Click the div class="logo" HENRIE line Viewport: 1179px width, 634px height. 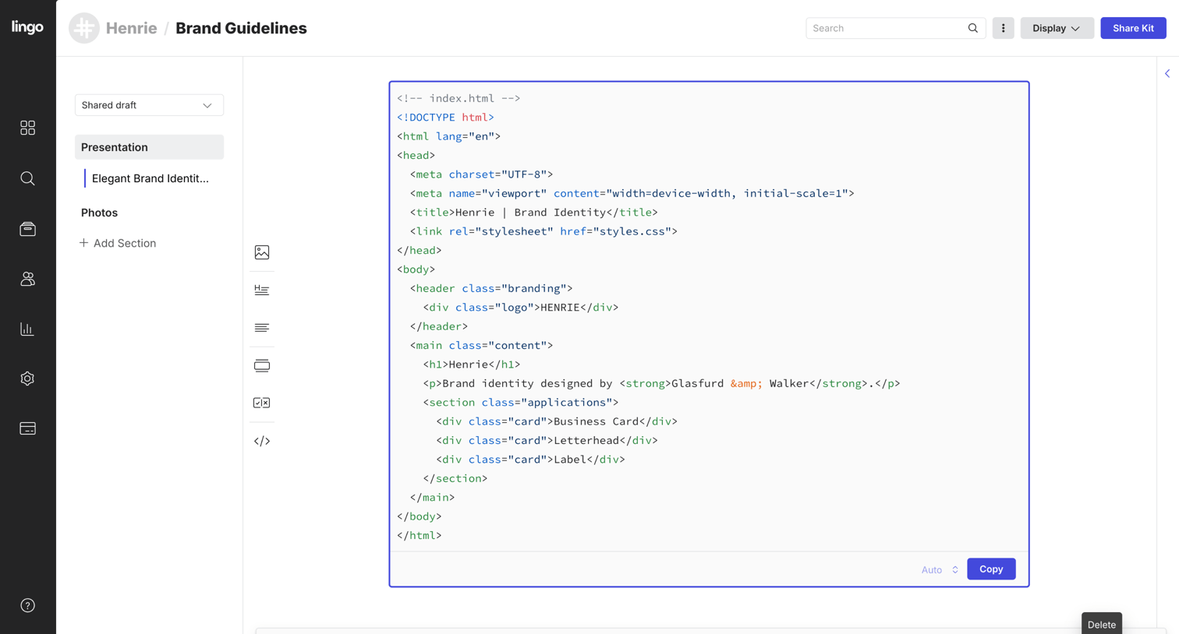(x=521, y=308)
